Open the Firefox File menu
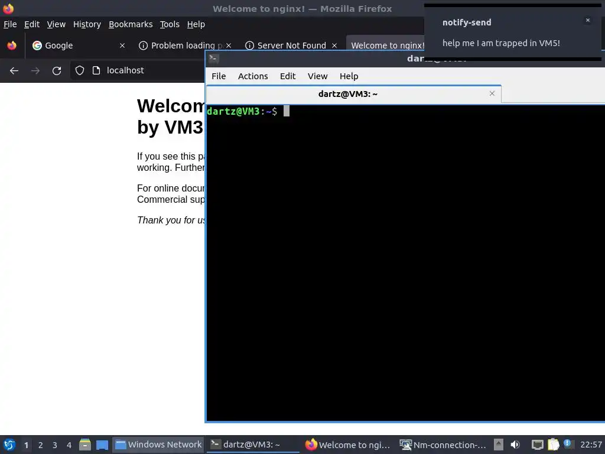 10,24
